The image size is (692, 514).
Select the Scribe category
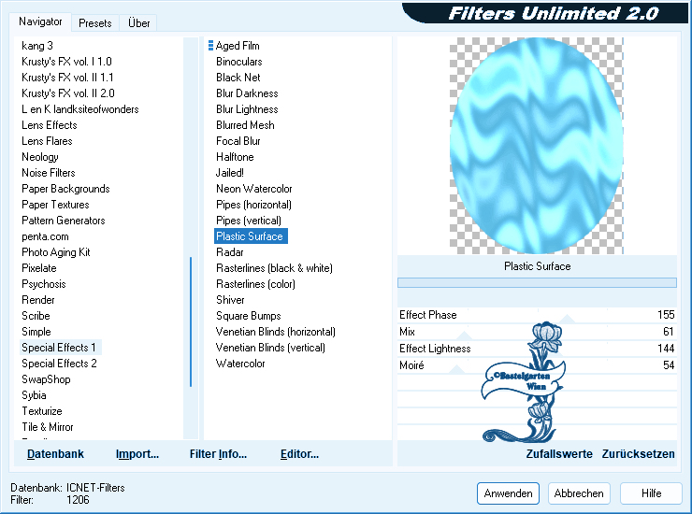tap(36, 316)
